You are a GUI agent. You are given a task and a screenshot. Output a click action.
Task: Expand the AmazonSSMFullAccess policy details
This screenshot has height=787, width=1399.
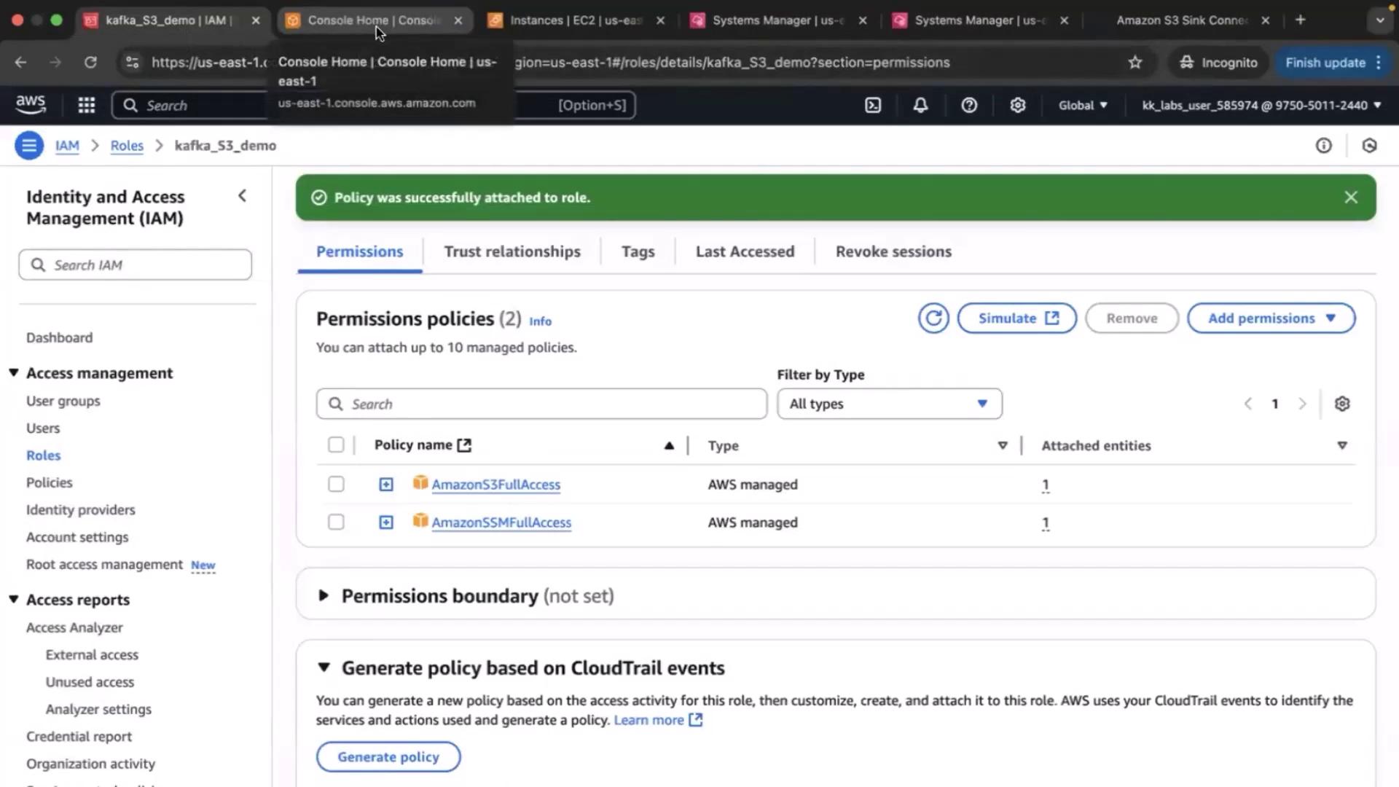pos(386,522)
